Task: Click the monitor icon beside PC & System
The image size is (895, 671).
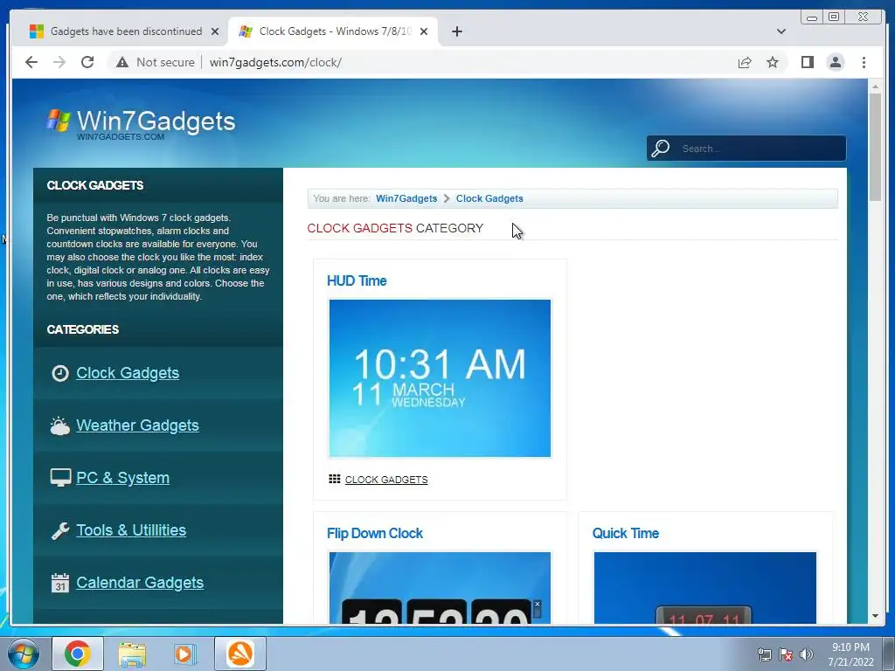Action: tap(60, 478)
